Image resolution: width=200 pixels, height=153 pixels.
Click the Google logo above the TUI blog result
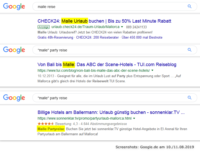click(14, 50)
